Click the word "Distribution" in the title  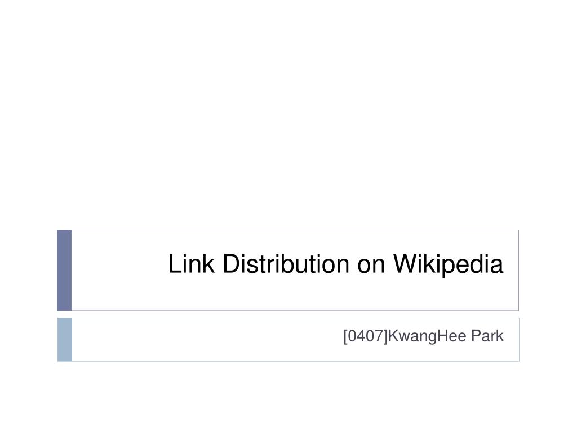(x=286, y=263)
